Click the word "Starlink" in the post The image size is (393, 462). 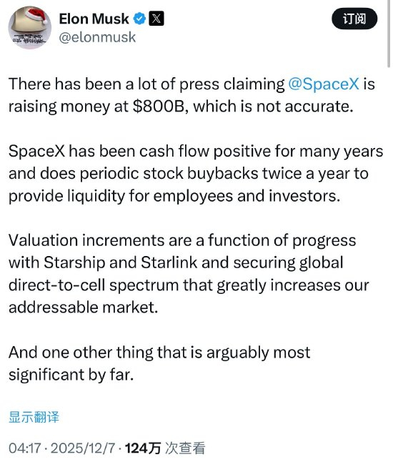pyautogui.click(x=169, y=262)
